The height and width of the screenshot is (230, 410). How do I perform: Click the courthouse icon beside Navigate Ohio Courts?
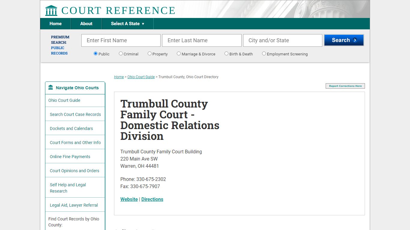pyautogui.click(x=51, y=87)
